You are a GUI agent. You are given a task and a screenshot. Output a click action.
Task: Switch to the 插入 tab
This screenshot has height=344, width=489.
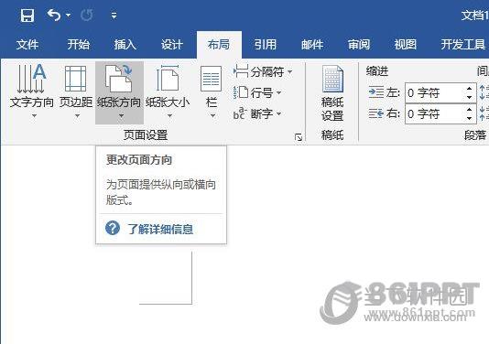(125, 45)
